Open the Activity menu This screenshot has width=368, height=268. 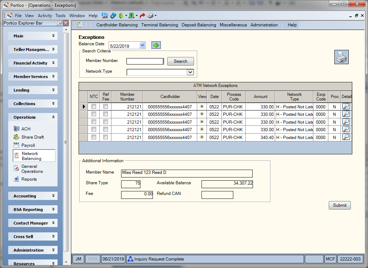pyautogui.click(x=45, y=16)
